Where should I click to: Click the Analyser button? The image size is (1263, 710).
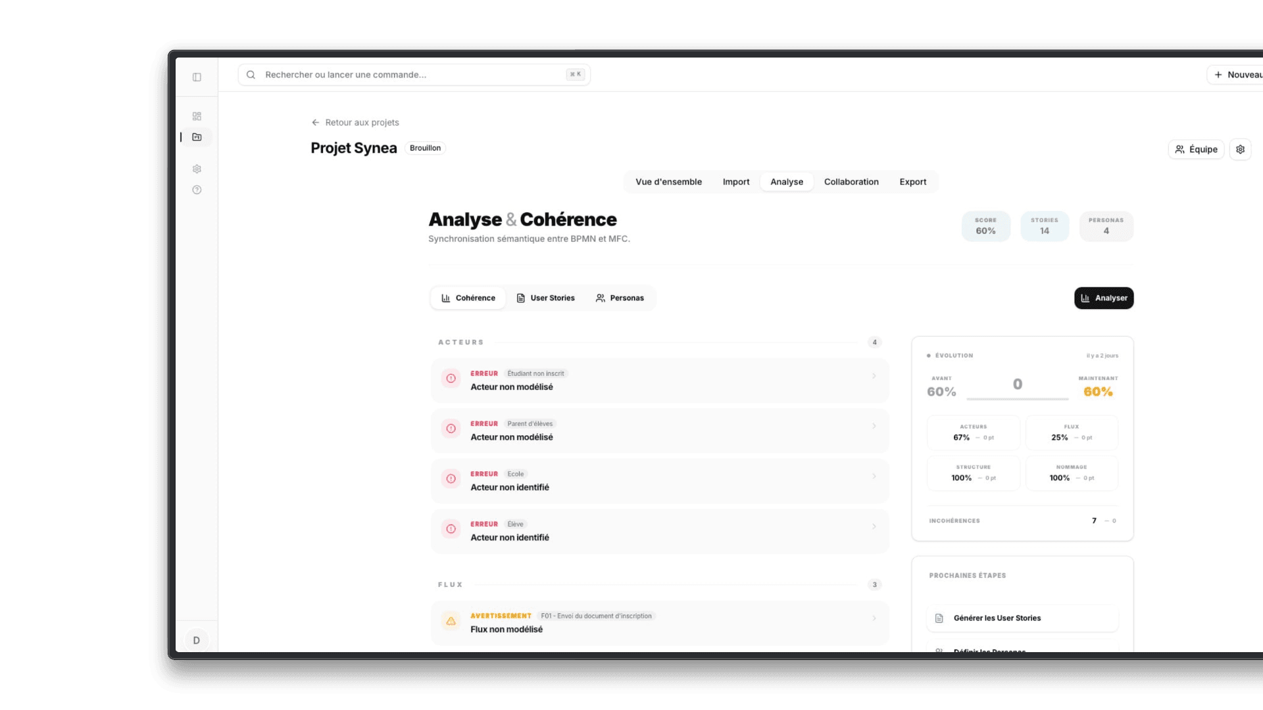point(1103,298)
